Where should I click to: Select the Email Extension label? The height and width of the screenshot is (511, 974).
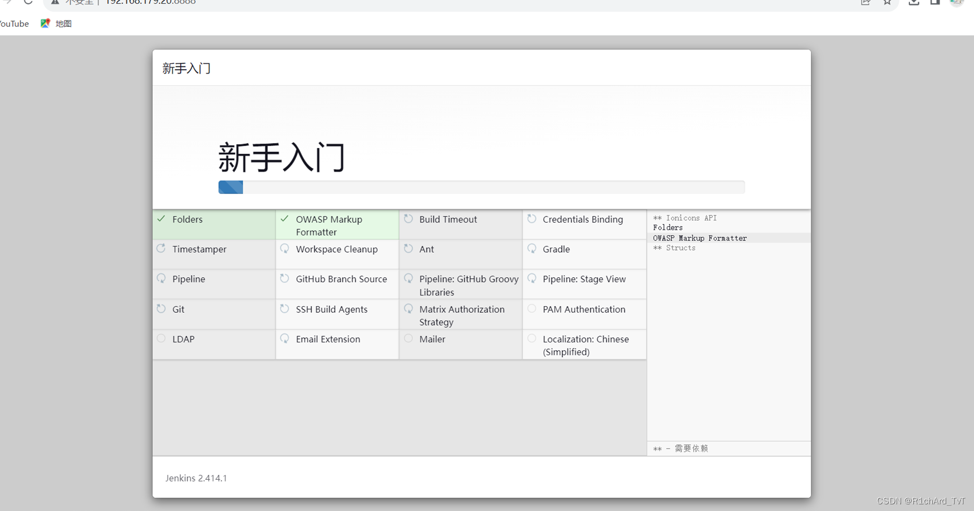(x=328, y=339)
